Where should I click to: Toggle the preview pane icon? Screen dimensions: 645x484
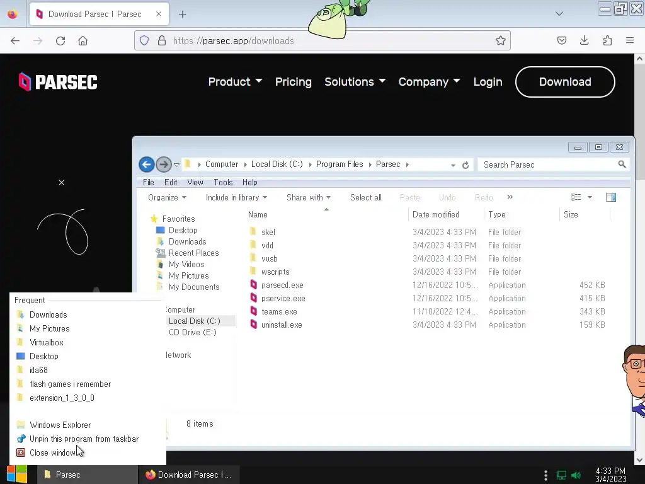(611, 197)
